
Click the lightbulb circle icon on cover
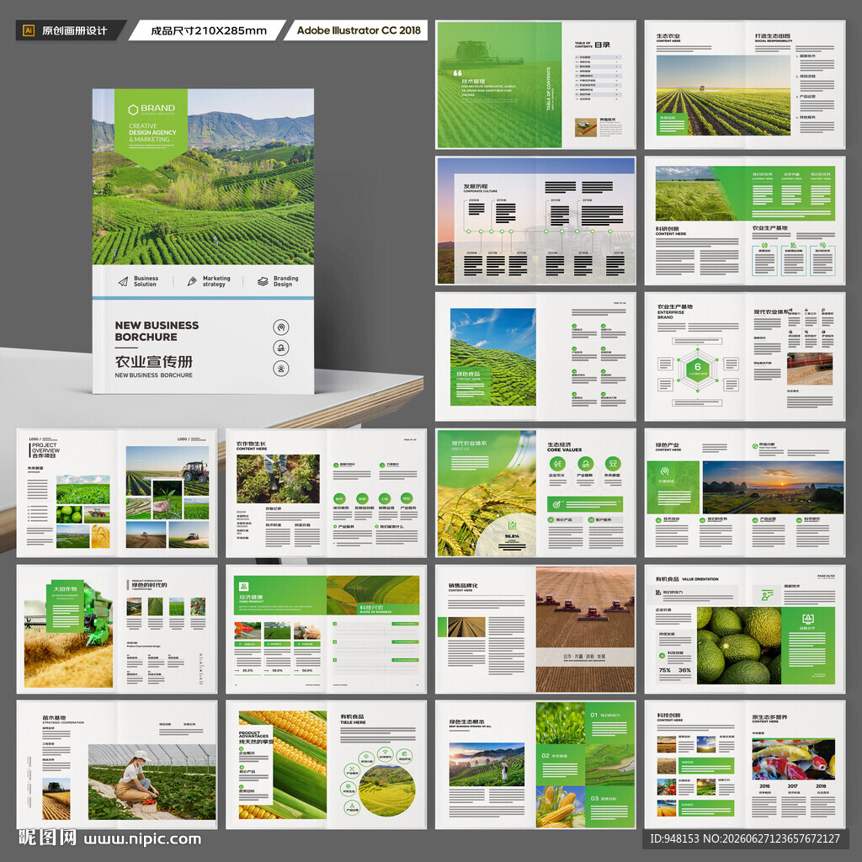tap(281, 369)
